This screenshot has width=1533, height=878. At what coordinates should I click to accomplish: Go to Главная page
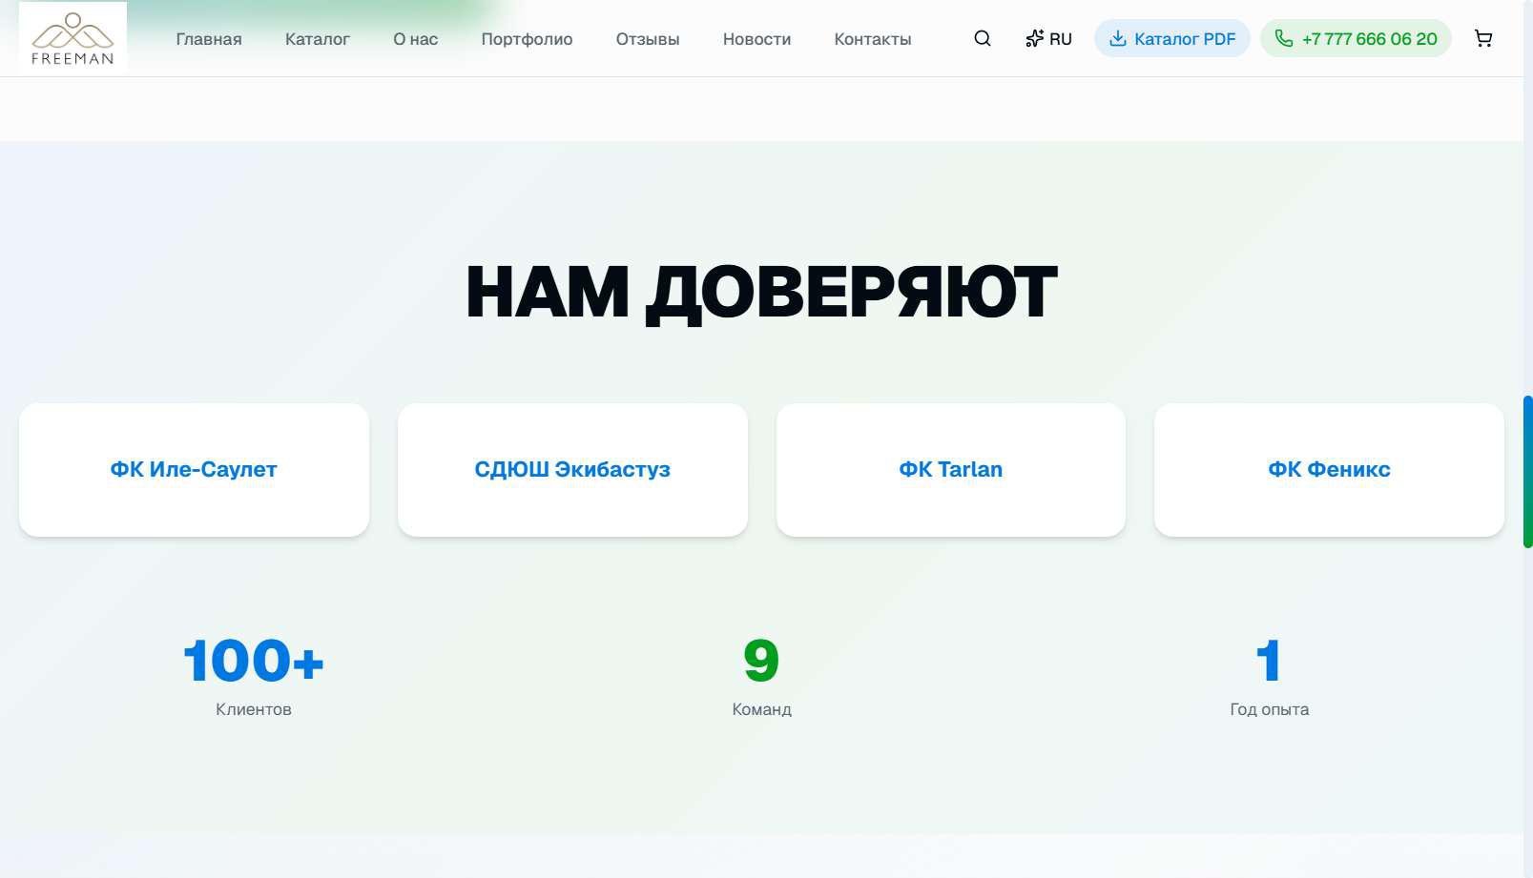point(209,39)
